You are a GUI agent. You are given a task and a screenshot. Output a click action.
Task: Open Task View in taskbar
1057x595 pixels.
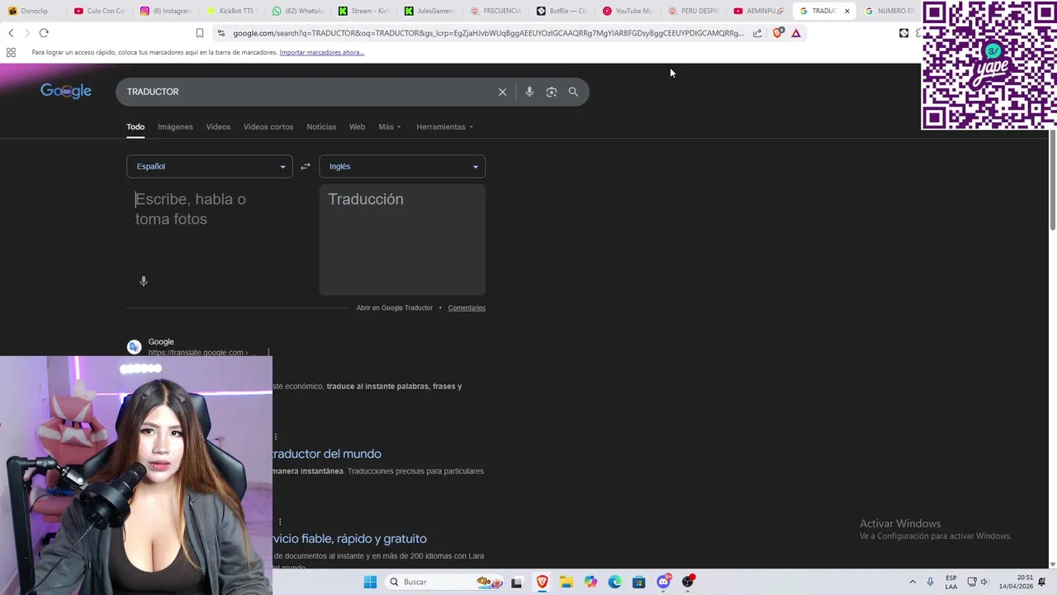[x=516, y=582]
